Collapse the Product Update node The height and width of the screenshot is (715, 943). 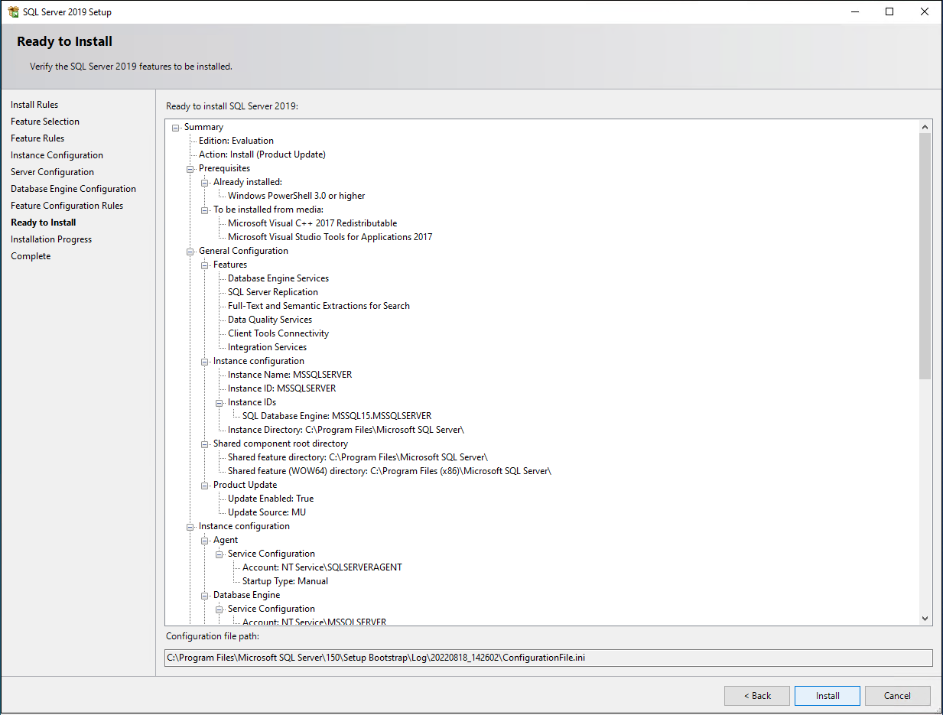(x=205, y=486)
